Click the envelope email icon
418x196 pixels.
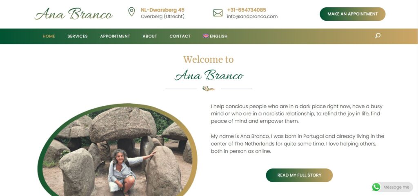pos(218,13)
